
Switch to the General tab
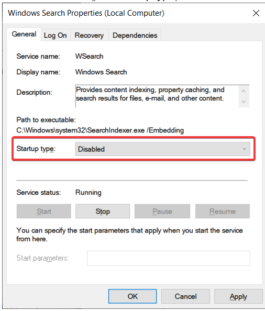click(24, 35)
